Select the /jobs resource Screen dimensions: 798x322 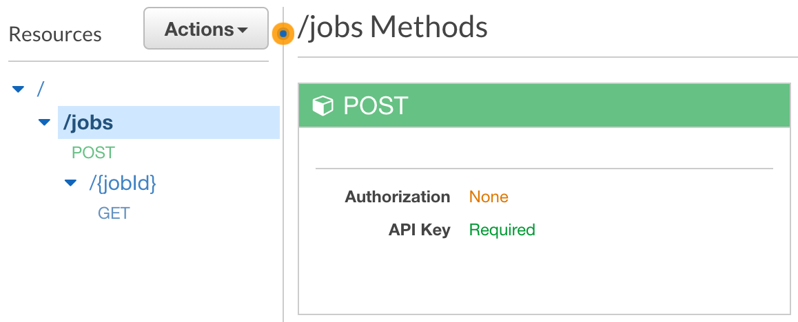coord(88,122)
